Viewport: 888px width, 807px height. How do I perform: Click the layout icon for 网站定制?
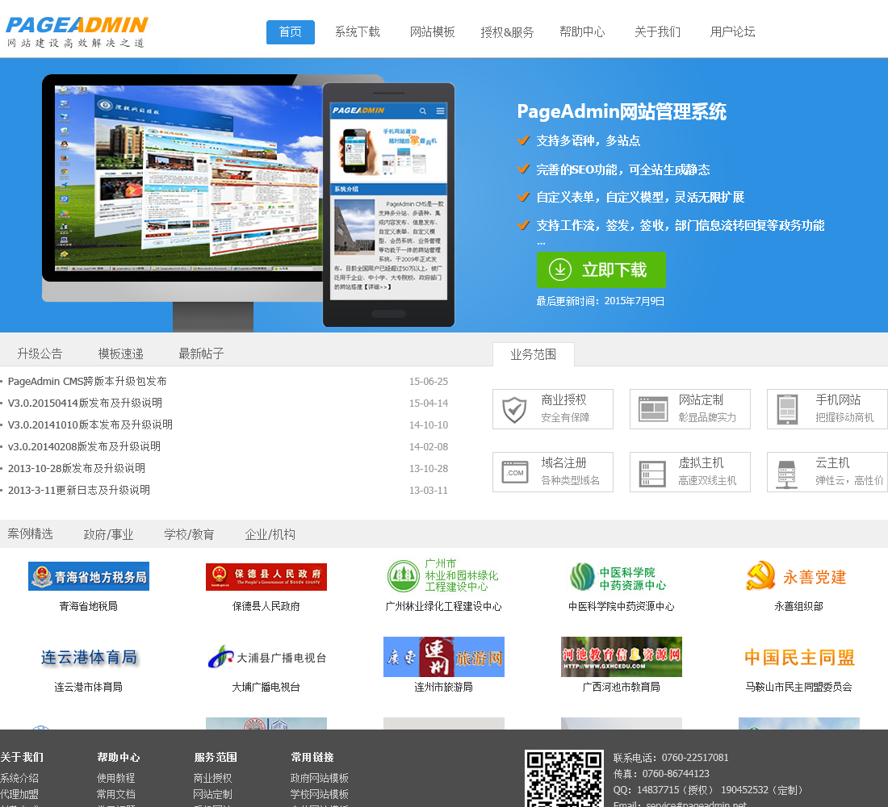tap(653, 409)
